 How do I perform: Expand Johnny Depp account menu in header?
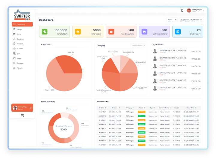[203, 10]
